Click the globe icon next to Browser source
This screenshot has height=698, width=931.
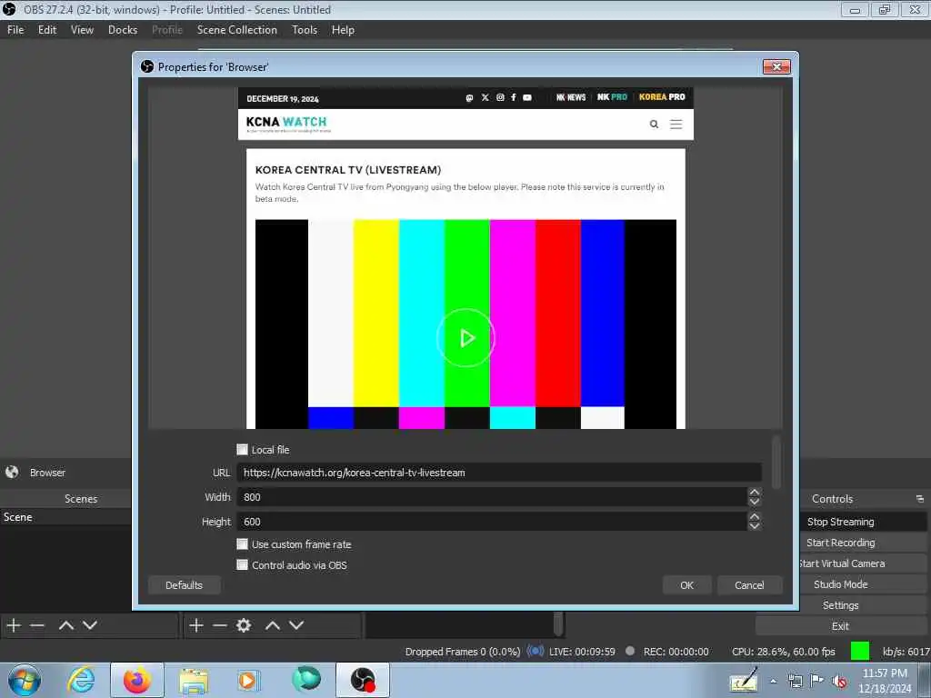click(x=12, y=472)
